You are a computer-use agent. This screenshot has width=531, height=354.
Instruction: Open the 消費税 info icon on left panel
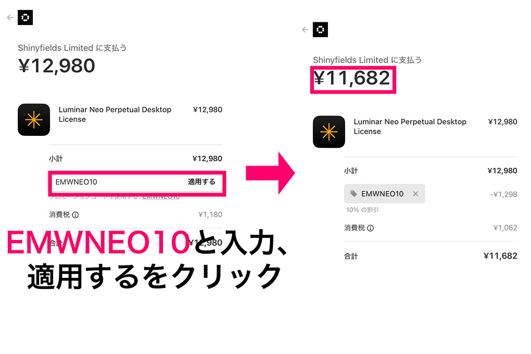(76, 214)
